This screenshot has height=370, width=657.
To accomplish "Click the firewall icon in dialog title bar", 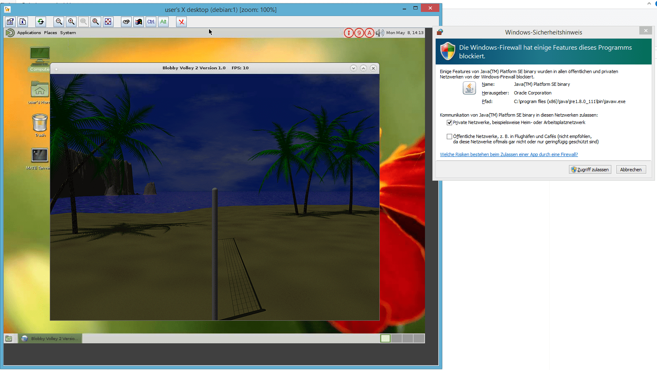I will (440, 32).
